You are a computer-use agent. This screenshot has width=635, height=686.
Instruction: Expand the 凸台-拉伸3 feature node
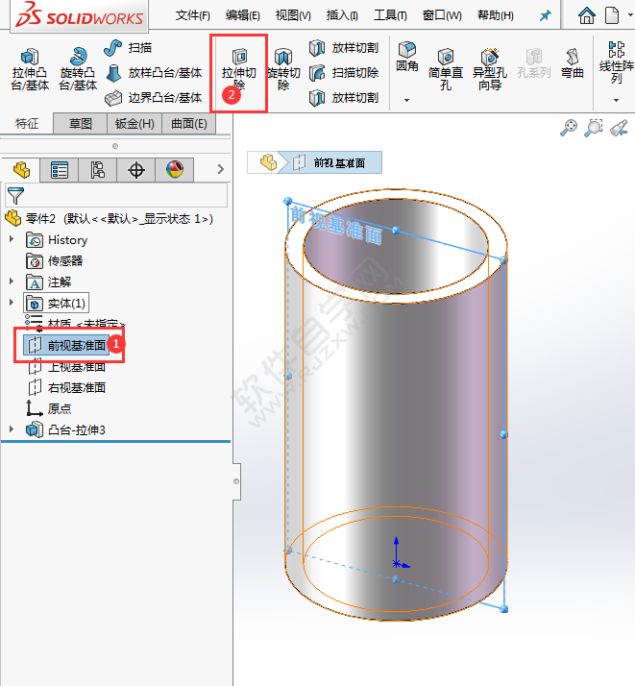tap(12, 429)
